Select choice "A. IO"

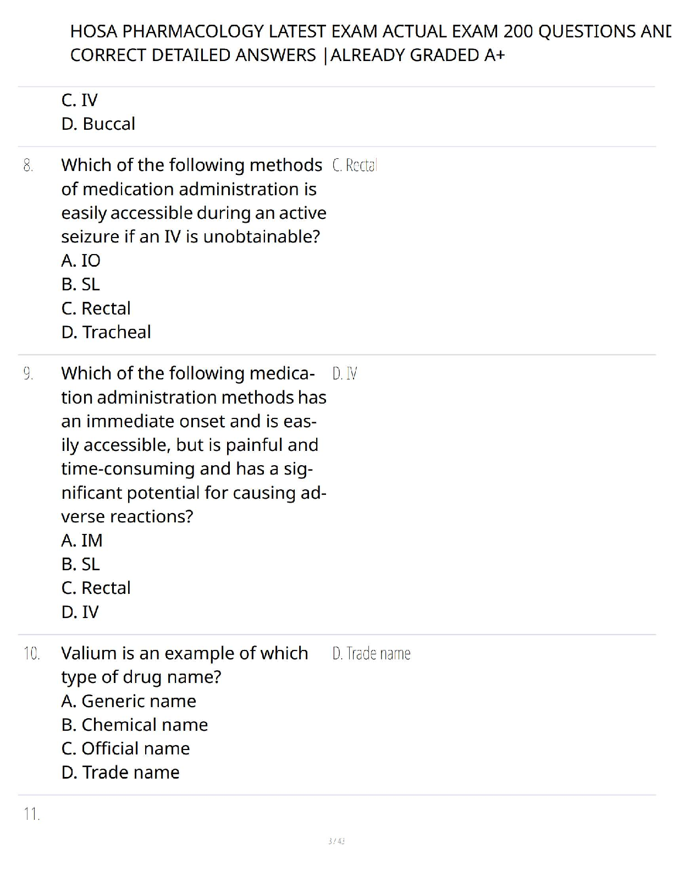[x=81, y=260]
